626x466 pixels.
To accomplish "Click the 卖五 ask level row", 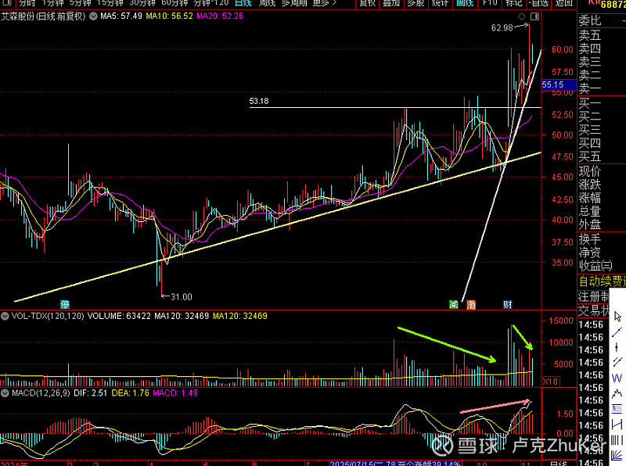I will [602, 35].
